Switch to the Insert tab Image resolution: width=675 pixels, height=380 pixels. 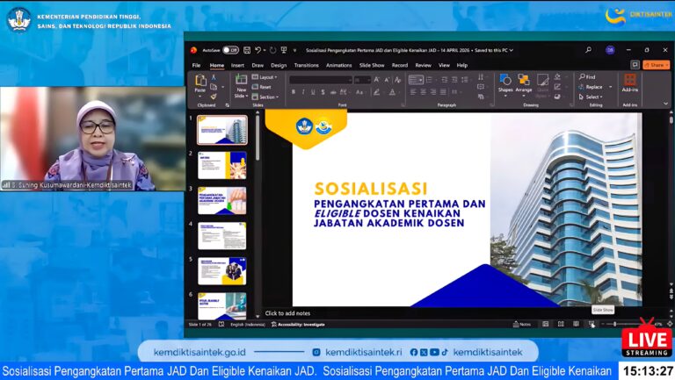click(237, 65)
